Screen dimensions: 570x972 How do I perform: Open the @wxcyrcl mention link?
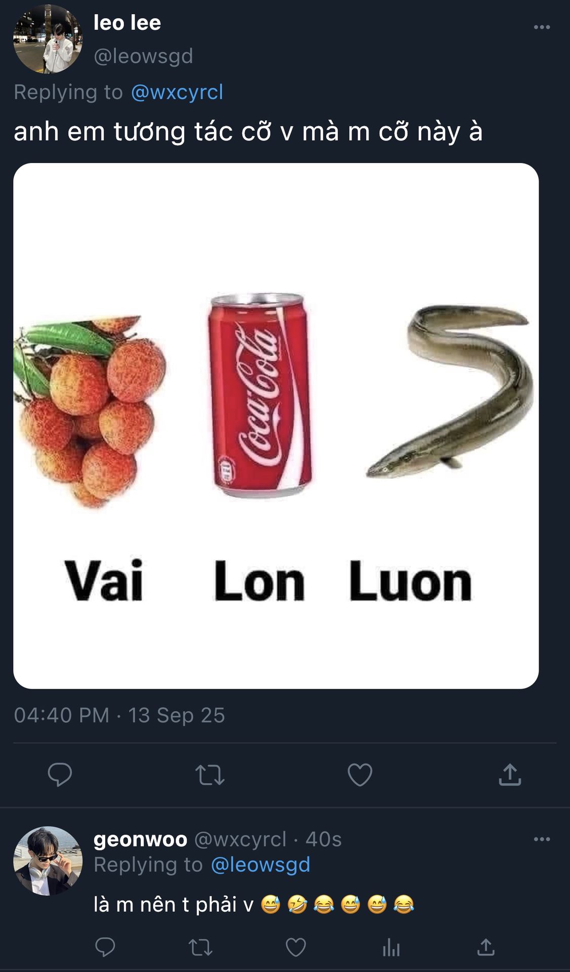(177, 92)
